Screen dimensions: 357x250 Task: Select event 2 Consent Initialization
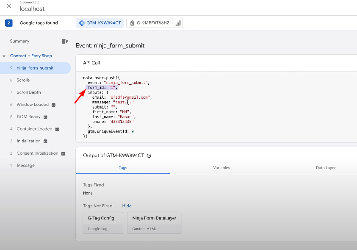coord(37,153)
